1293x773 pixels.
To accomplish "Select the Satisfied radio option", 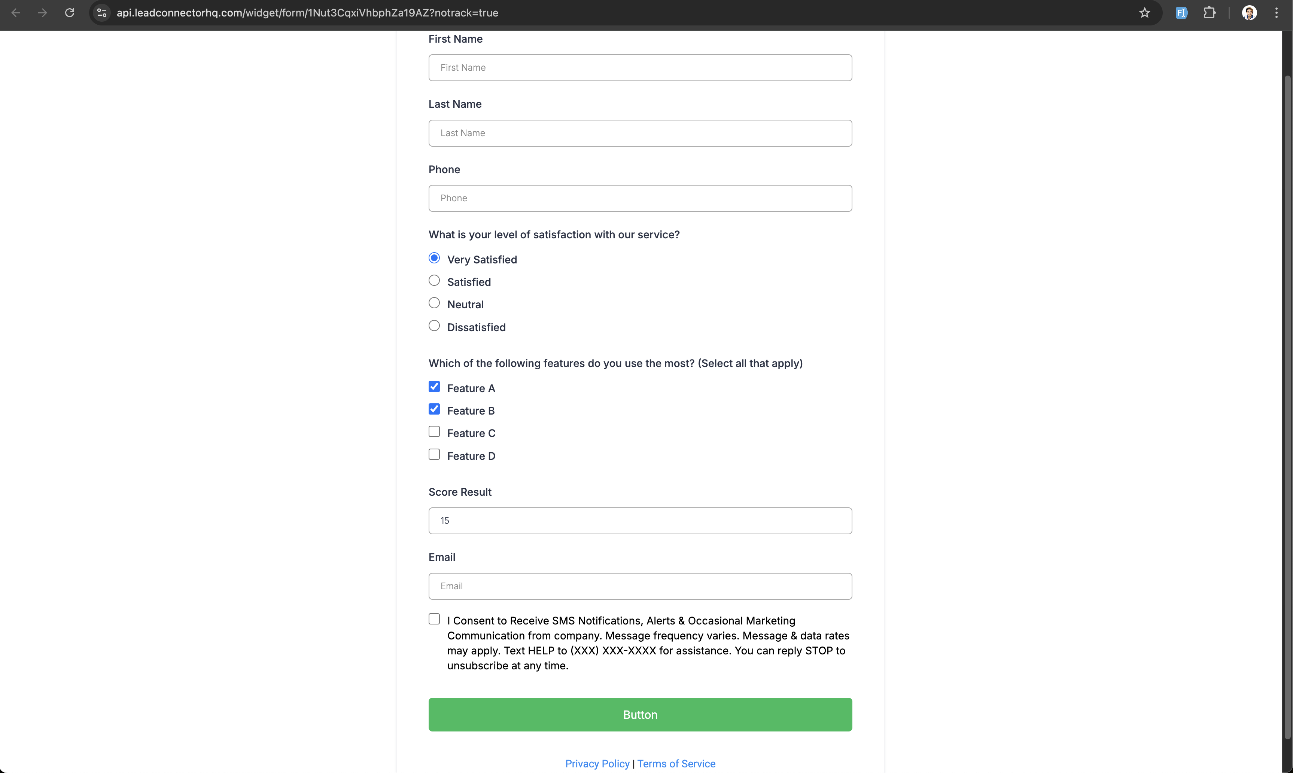I will 434,281.
